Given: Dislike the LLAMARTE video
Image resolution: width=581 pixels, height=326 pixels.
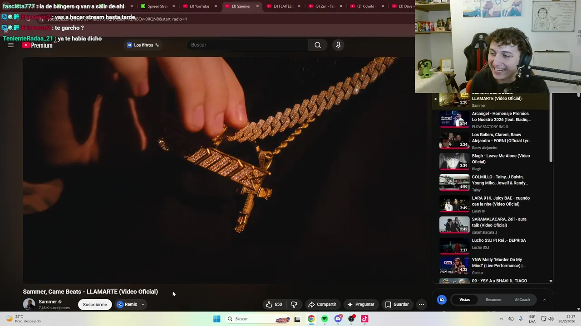Looking at the screenshot, I should (294, 304).
